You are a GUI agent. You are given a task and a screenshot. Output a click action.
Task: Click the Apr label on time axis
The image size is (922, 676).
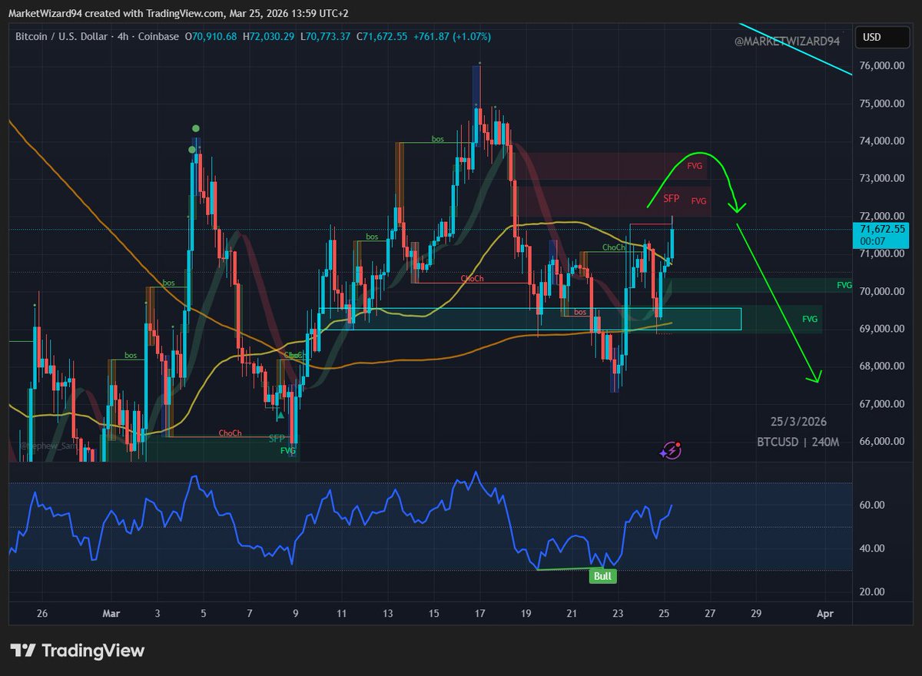[824, 615]
